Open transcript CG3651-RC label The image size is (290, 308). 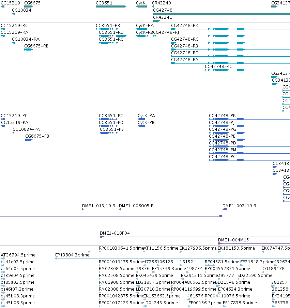[x=111, y=39]
